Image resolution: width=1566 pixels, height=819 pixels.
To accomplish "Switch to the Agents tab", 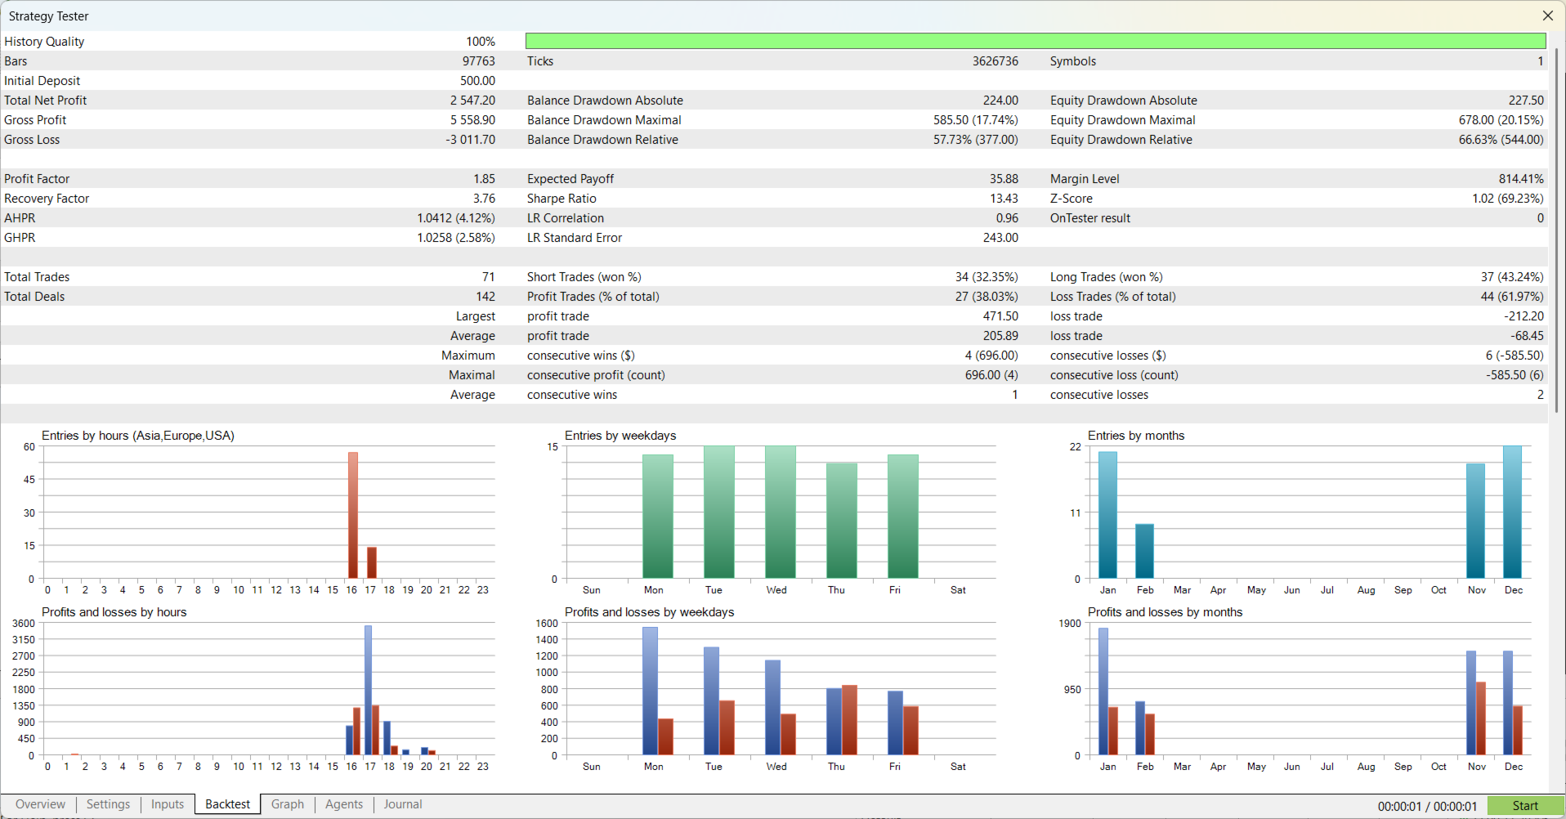I will coord(343,804).
